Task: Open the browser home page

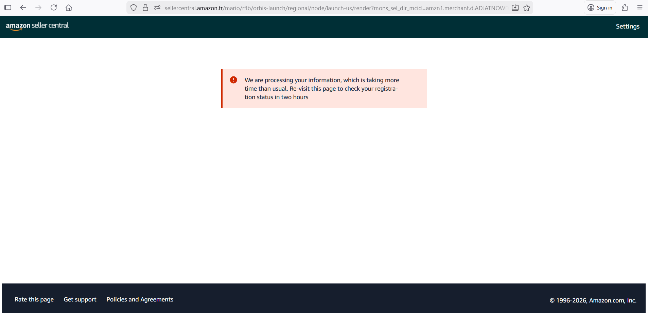Action: (x=69, y=7)
